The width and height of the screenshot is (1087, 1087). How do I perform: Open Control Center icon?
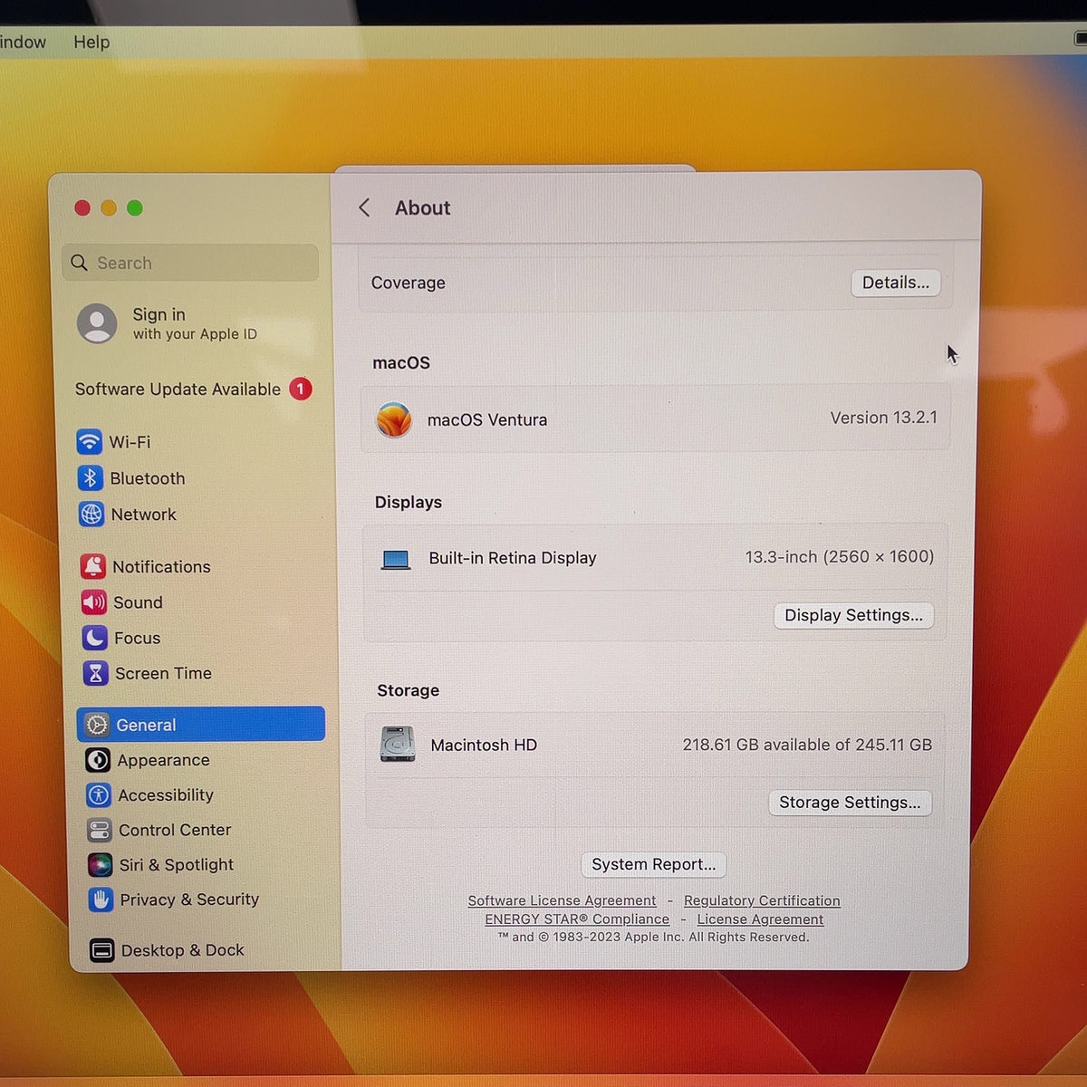point(99,830)
